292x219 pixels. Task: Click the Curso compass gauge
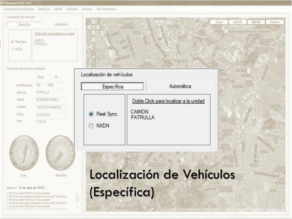coord(24,153)
